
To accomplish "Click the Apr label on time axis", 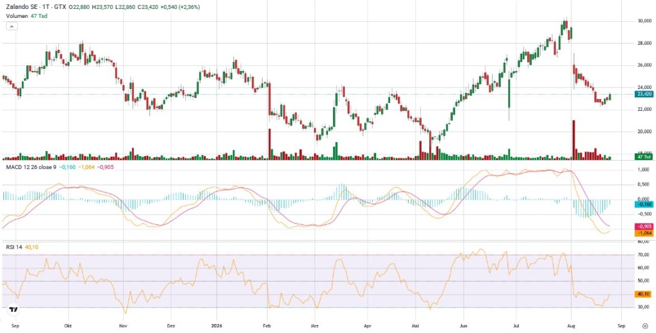I will click(368, 325).
